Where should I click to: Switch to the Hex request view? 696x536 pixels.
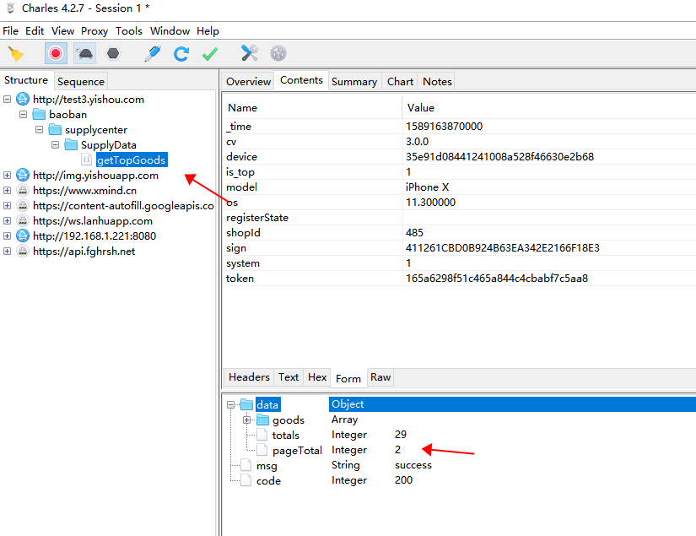click(317, 377)
